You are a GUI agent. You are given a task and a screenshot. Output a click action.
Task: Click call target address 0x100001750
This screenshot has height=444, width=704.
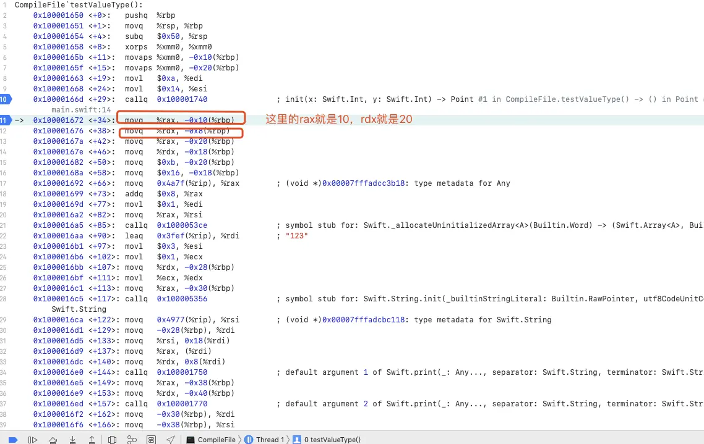(182, 372)
